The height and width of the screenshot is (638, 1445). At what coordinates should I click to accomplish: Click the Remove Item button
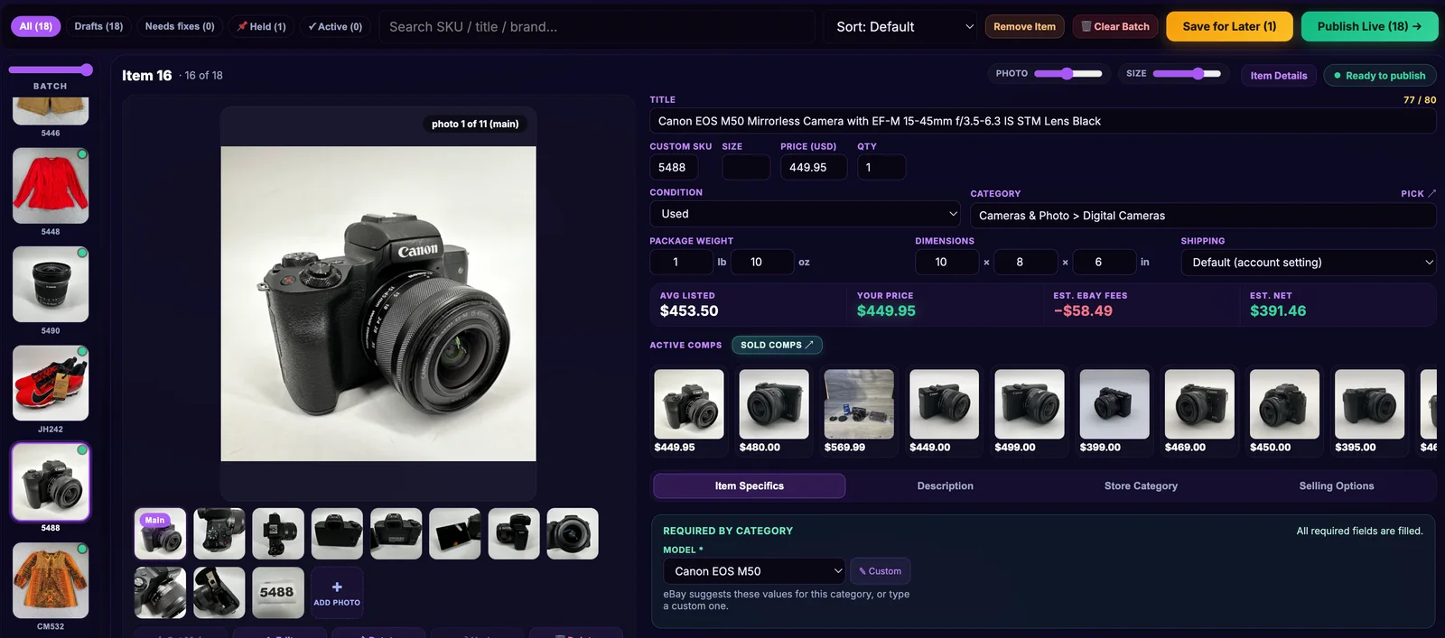(1024, 26)
